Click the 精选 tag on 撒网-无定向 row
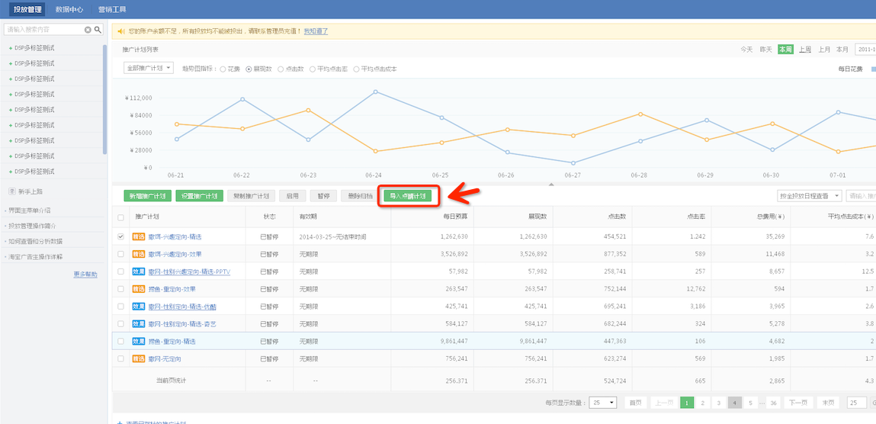This screenshot has height=424, width=876. tap(139, 358)
